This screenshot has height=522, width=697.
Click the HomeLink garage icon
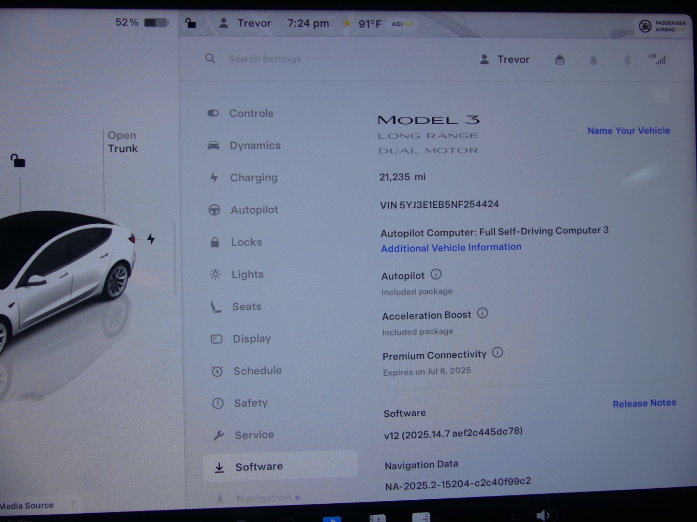[x=560, y=60]
